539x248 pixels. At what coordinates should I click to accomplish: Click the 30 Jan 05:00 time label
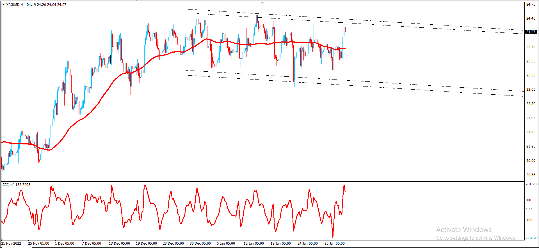click(x=335, y=244)
